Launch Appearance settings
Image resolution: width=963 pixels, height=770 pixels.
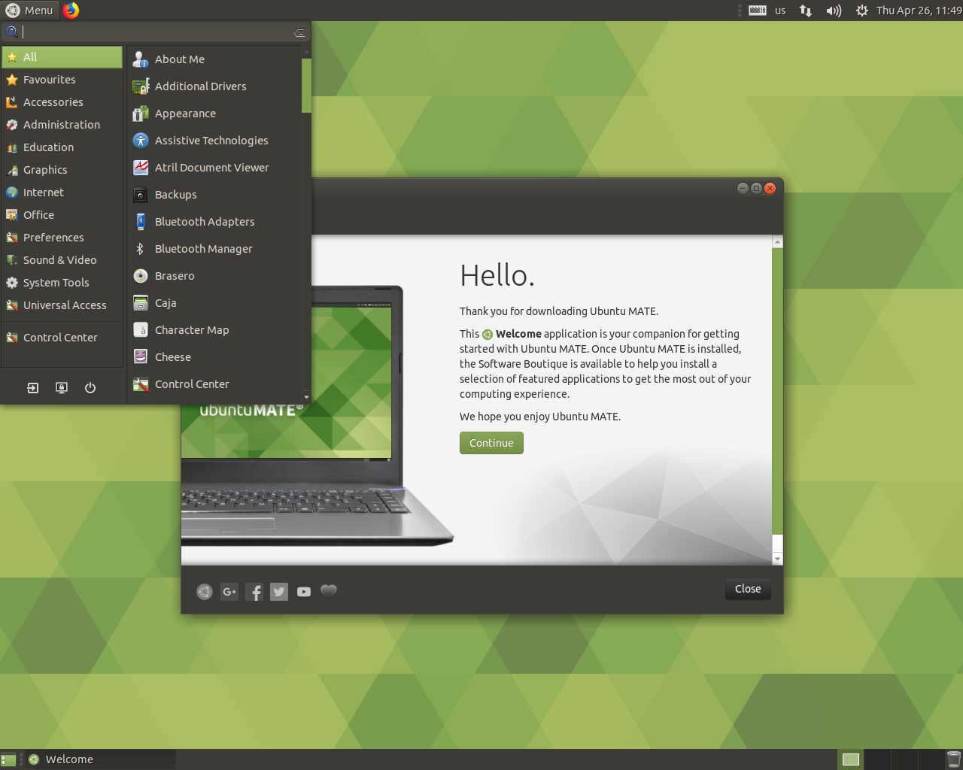(214, 114)
